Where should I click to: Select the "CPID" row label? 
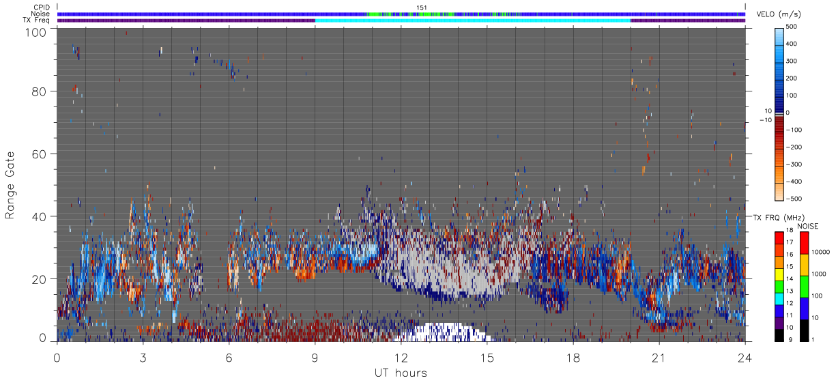pyautogui.click(x=42, y=8)
